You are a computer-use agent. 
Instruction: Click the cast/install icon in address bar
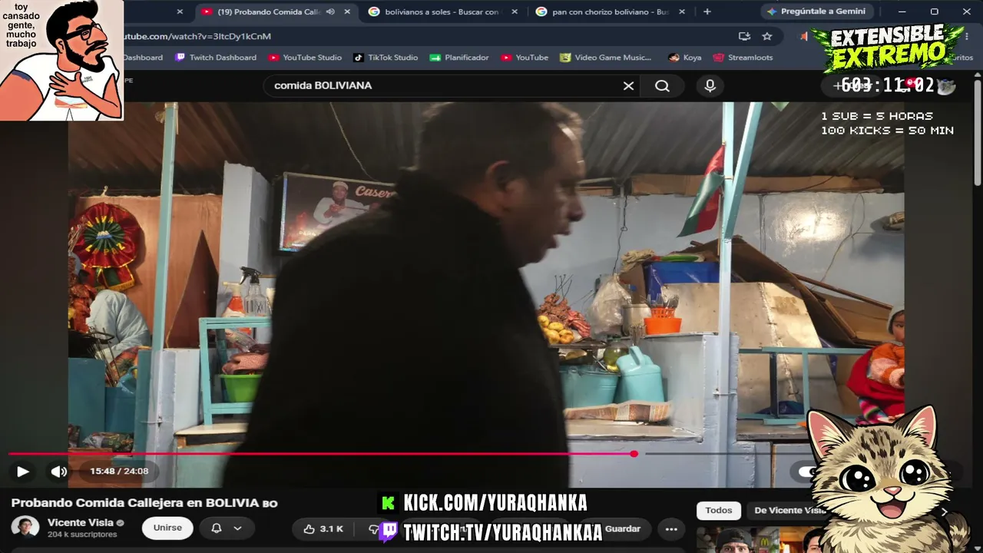pyautogui.click(x=744, y=36)
